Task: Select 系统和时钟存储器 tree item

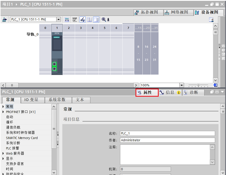Action: point(20,133)
